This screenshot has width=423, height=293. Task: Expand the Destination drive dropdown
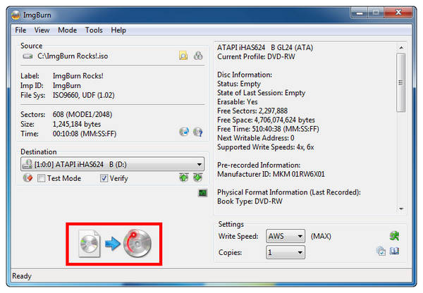click(201, 165)
